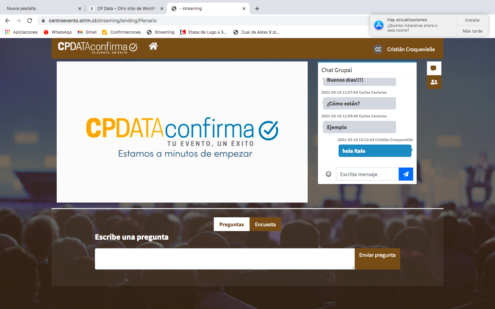The height and width of the screenshot is (309, 495).
Task: Click the CC user avatar
Action: [378, 49]
